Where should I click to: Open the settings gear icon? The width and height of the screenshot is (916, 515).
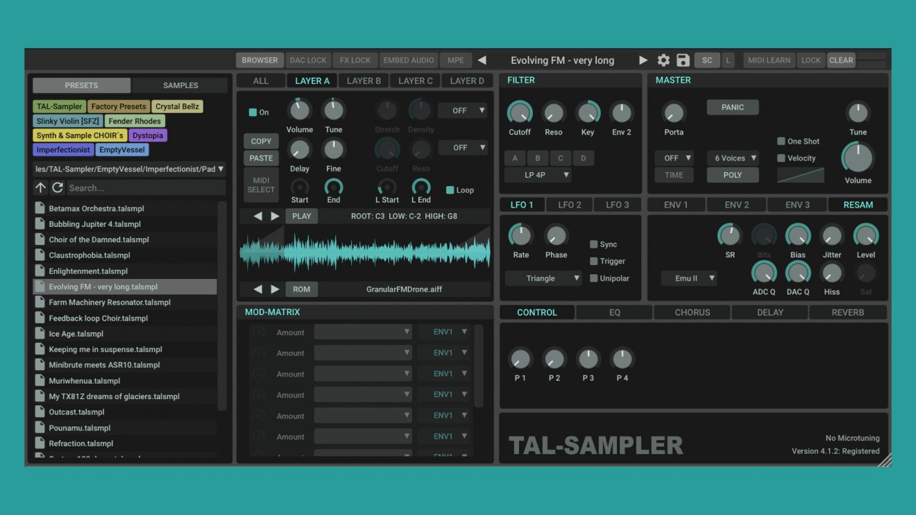coord(663,60)
